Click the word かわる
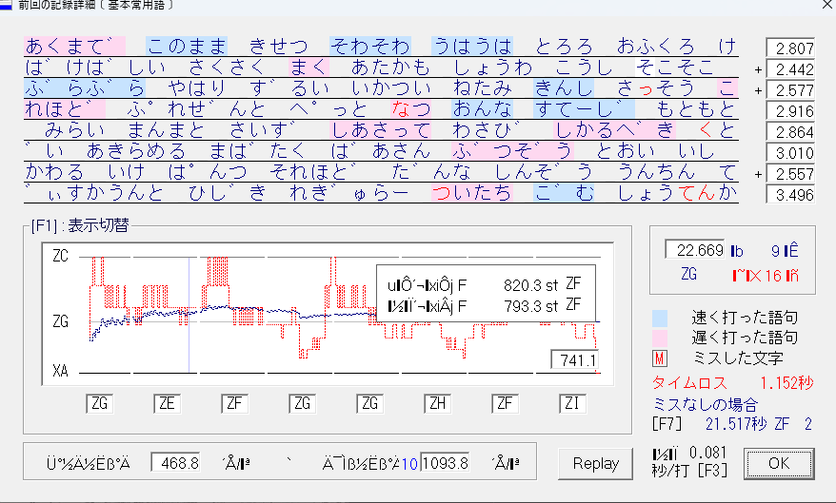Viewport: 836px width, 503px height. pyautogui.click(x=54, y=172)
